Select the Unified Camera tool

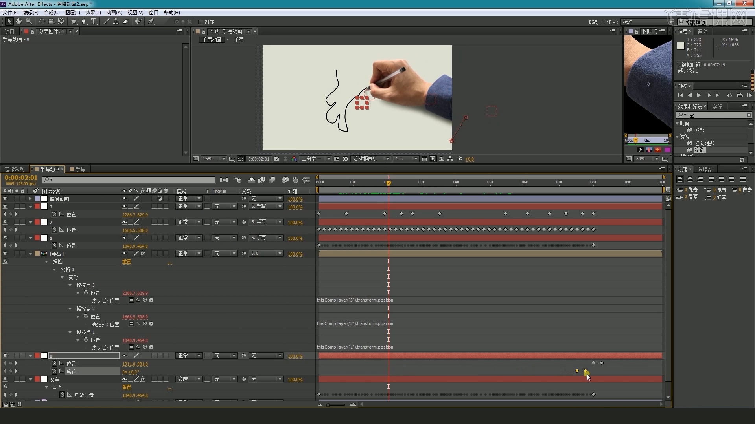pos(52,22)
